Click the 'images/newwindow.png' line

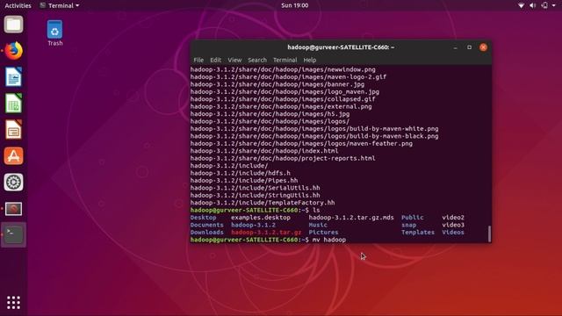click(283, 69)
